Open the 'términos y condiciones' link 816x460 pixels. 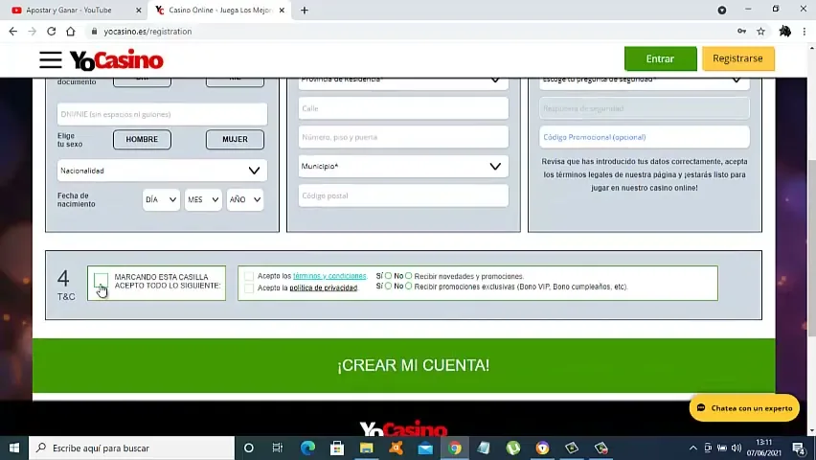pyautogui.click(x=329, y=276)
